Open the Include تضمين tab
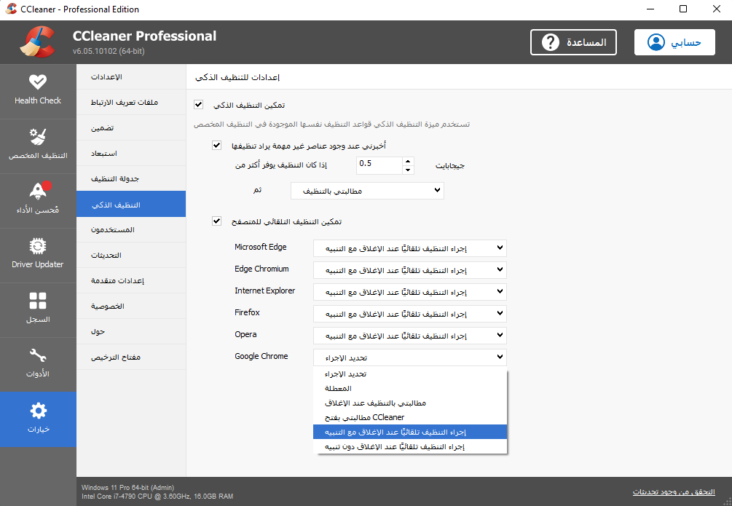732x506 pixels. (x=131, y=127)
